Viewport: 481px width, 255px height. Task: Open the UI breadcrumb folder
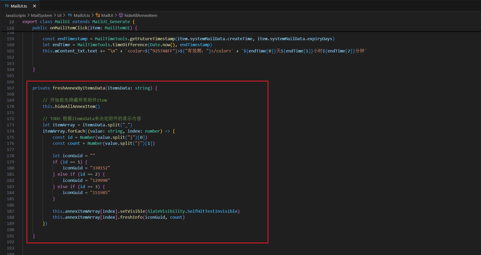pos(59,15)
